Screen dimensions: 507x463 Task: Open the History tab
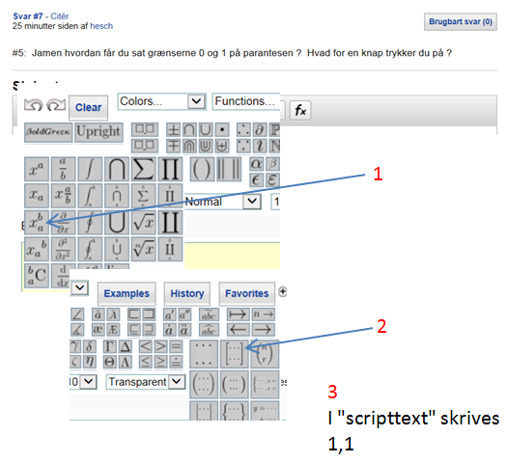pos(187,293)
